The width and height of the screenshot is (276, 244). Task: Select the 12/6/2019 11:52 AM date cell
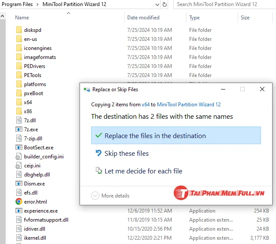(150, 211)
